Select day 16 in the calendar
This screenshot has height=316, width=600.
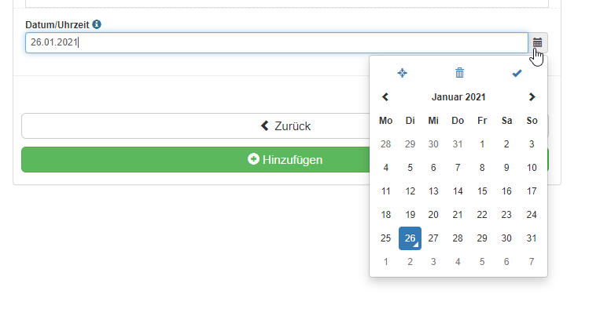(x=506, y=191)
